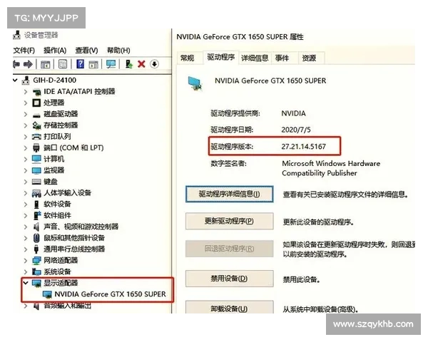Click the Device Manager title icon

[x=17, y=35]
